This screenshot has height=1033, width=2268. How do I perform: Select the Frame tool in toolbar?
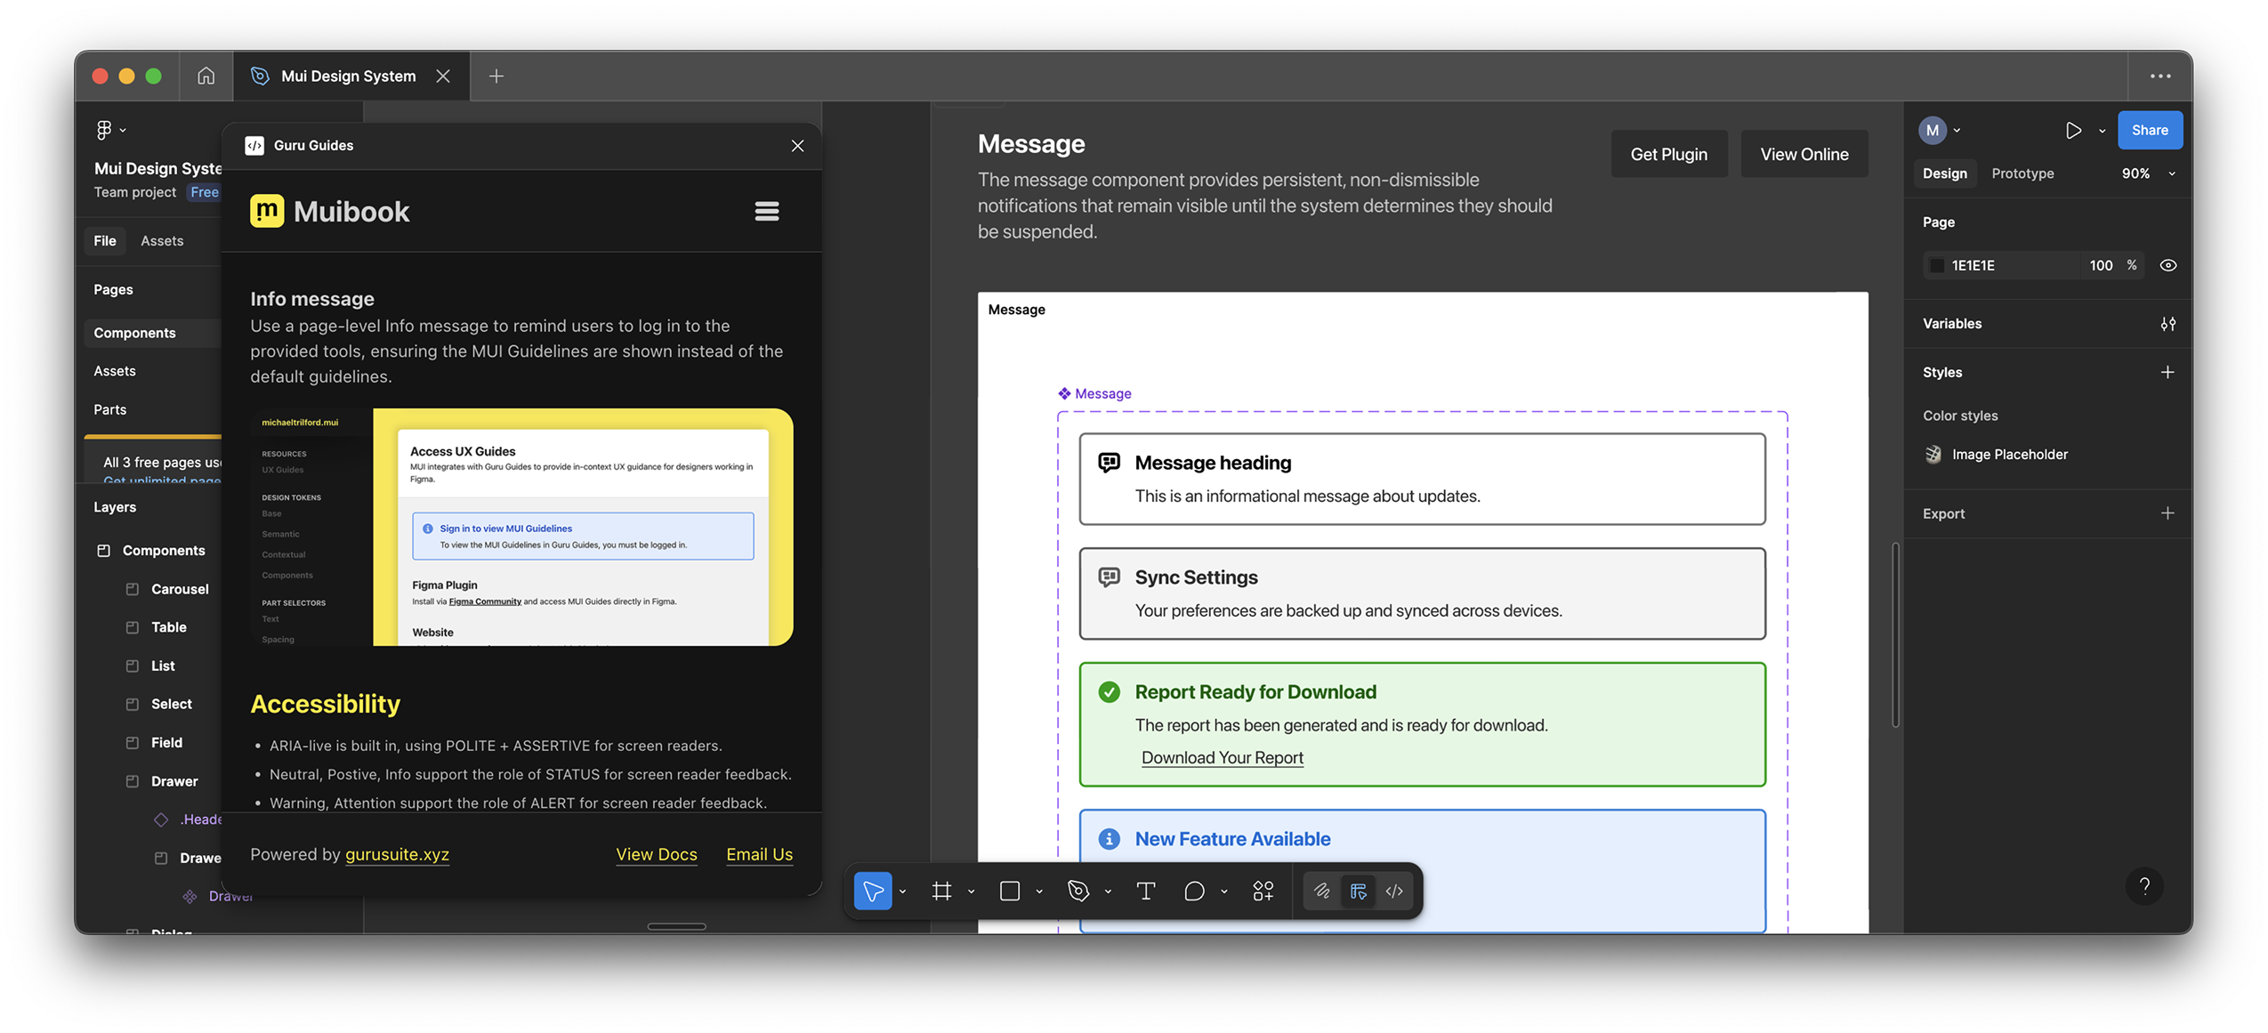pyautogui.click(x=941, y=891)
